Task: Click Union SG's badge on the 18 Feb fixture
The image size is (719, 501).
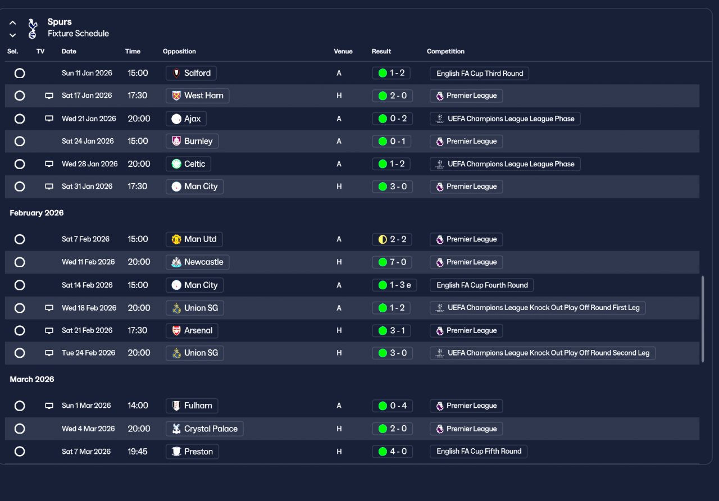Action: click(x=176, y=308)
